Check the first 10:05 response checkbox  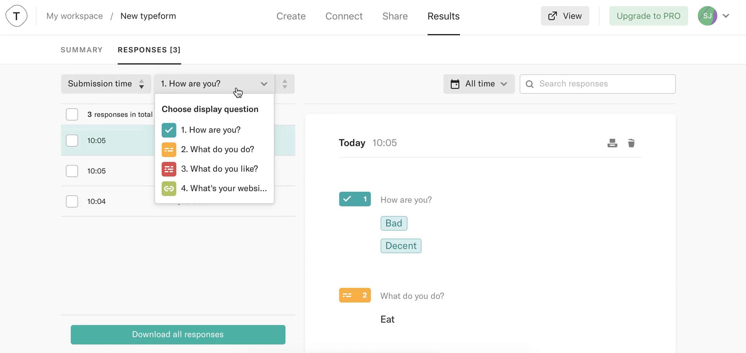pos(72,140)
